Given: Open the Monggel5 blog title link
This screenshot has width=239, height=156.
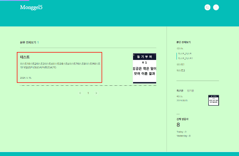Looking at the screenshot, I should [31, 7].
